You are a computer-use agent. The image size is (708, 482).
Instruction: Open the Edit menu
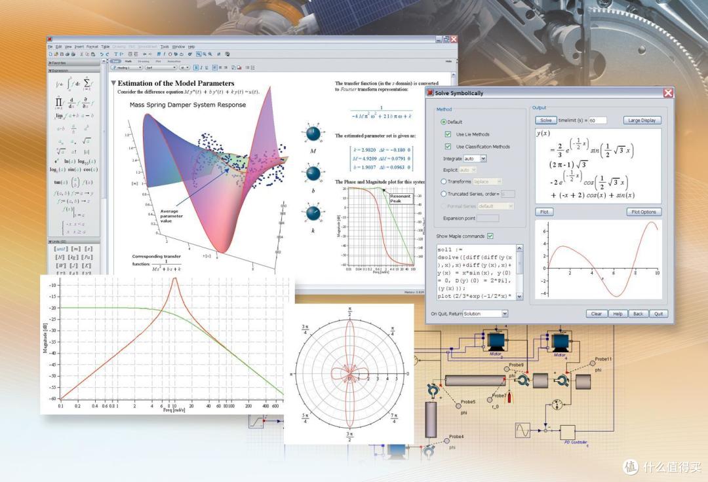pyautogui.click(x=59, y=47)
